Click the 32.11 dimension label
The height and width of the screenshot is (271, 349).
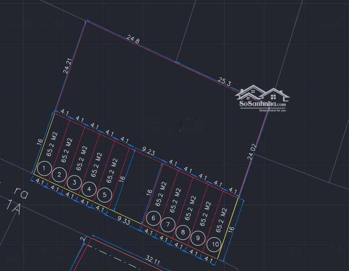point(152,260)
